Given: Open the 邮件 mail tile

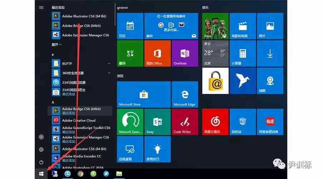Looking at the screenshot, I should [x=171, y=26].
